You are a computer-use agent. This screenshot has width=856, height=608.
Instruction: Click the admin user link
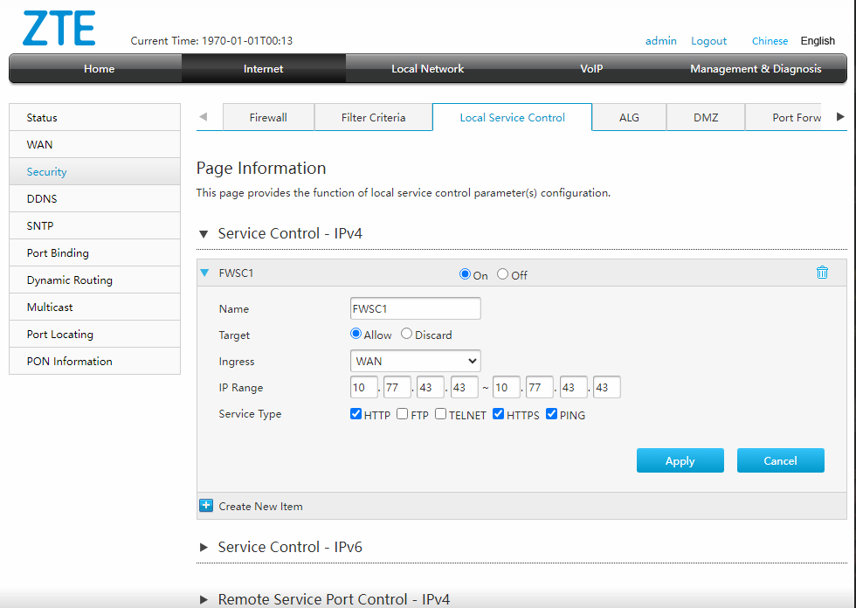point(660,41)
